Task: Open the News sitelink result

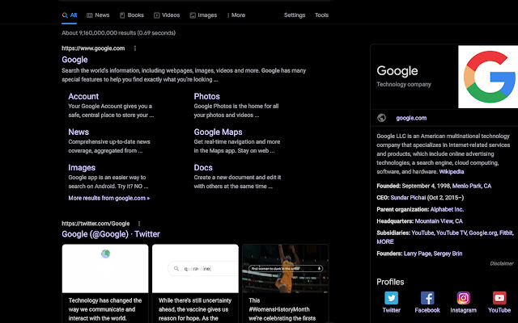Action: click(x=79, y=132)
